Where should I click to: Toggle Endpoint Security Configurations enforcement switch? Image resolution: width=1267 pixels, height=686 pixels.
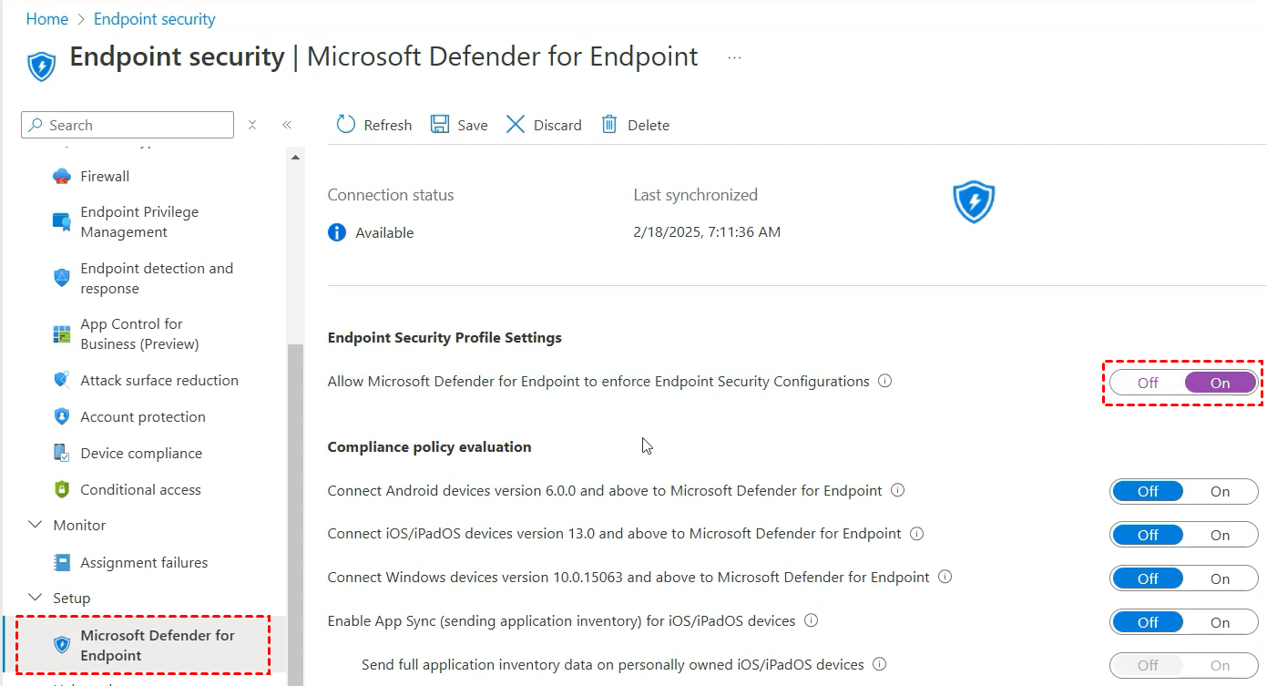[x=1183, y=383]
